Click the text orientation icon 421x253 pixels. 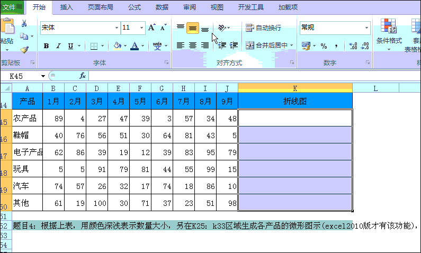point(222,28)
